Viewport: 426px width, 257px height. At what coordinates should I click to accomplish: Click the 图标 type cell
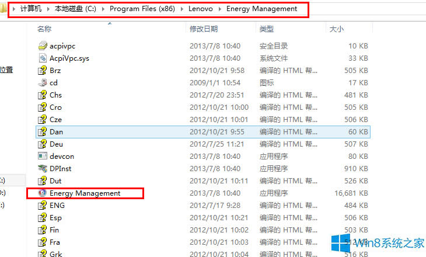(x=267, y=83)
